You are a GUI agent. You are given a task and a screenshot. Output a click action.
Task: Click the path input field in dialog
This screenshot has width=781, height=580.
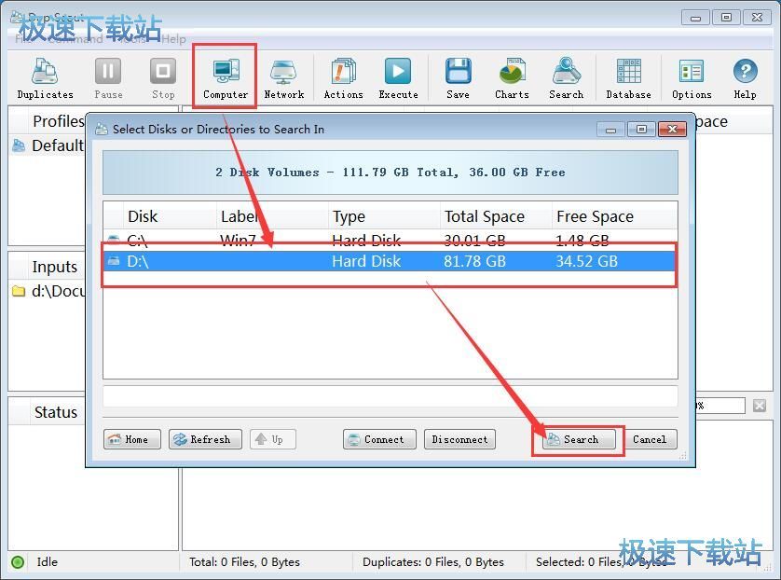click(x=390, y=396)
